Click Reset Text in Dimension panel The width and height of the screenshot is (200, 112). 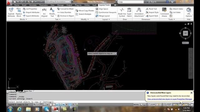[151, 9]
